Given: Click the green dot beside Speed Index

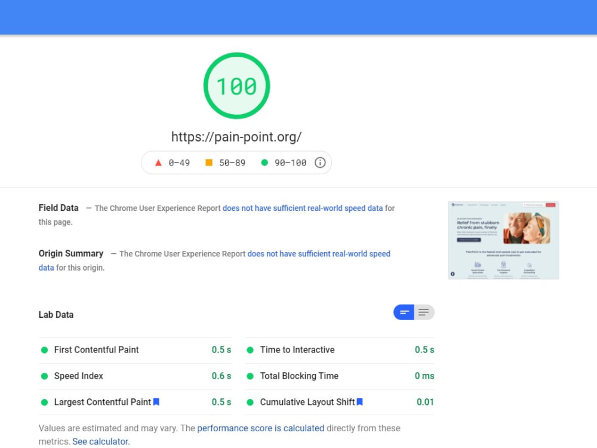Looking at the screenshot, I should point(45,376).
